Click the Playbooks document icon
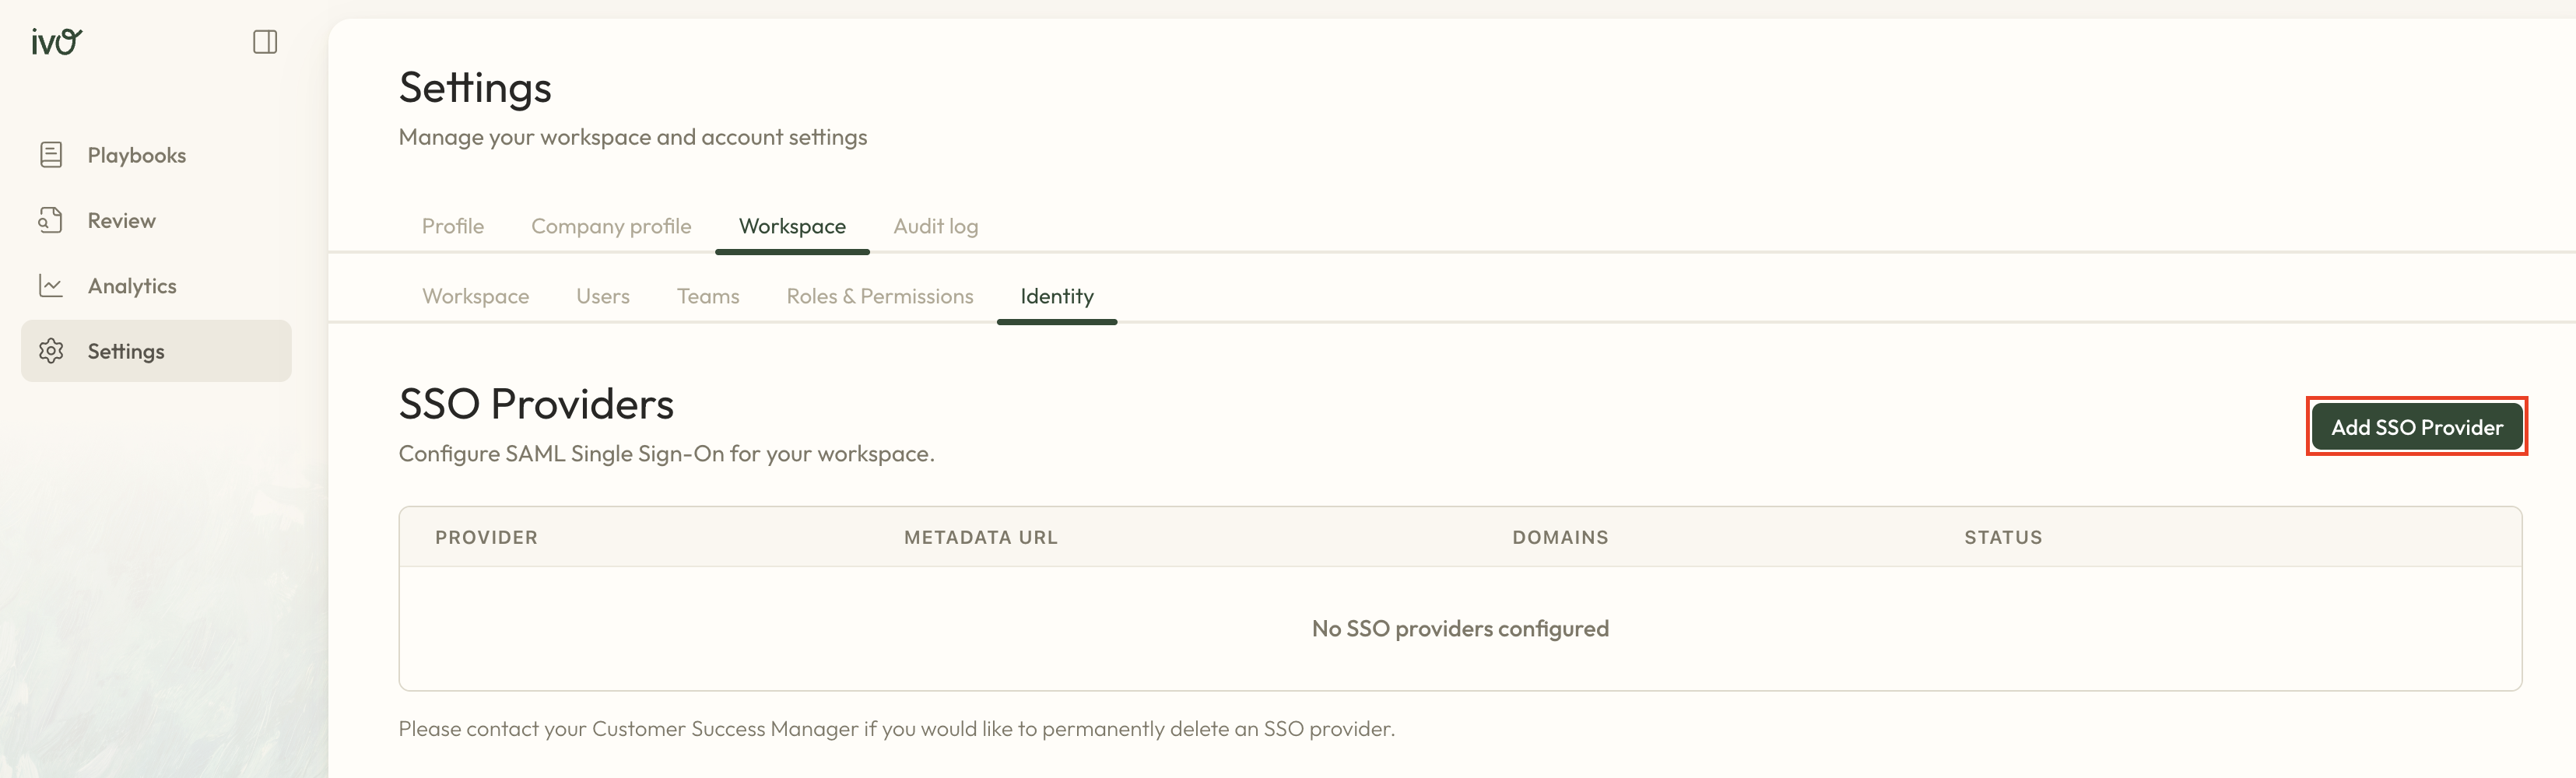Viewport: 2576px width, 778px height. coord(51,155)
